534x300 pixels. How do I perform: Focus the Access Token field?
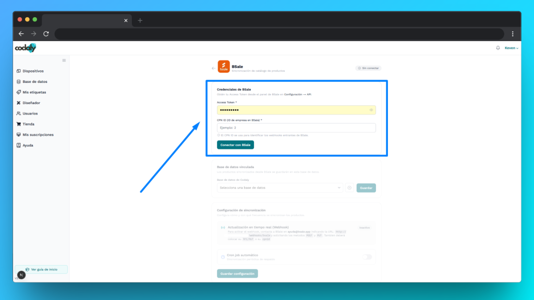tap(296, 110)
